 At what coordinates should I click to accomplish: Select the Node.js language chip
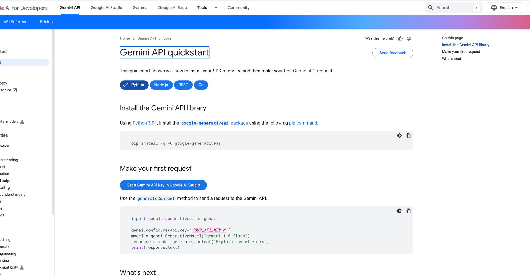point(161,85)
